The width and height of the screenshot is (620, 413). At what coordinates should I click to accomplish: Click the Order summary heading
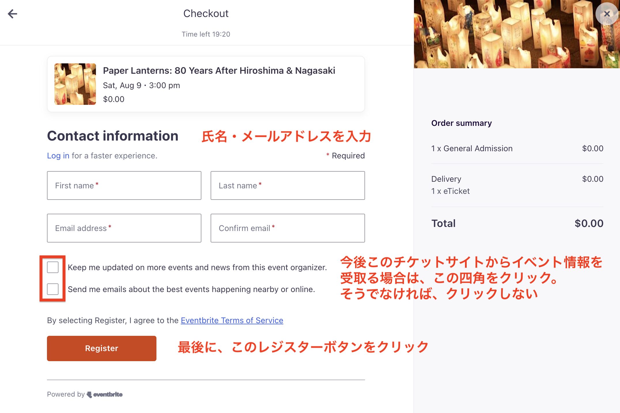[x=461, y=123]
